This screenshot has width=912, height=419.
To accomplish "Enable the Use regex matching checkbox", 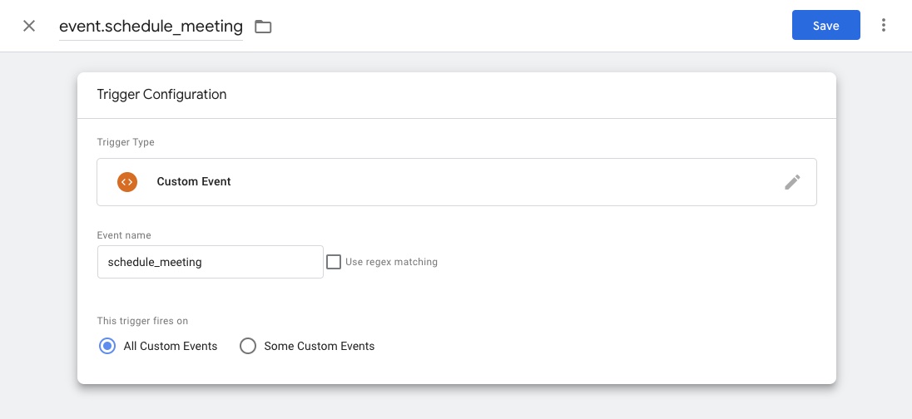I will (334, 262).
